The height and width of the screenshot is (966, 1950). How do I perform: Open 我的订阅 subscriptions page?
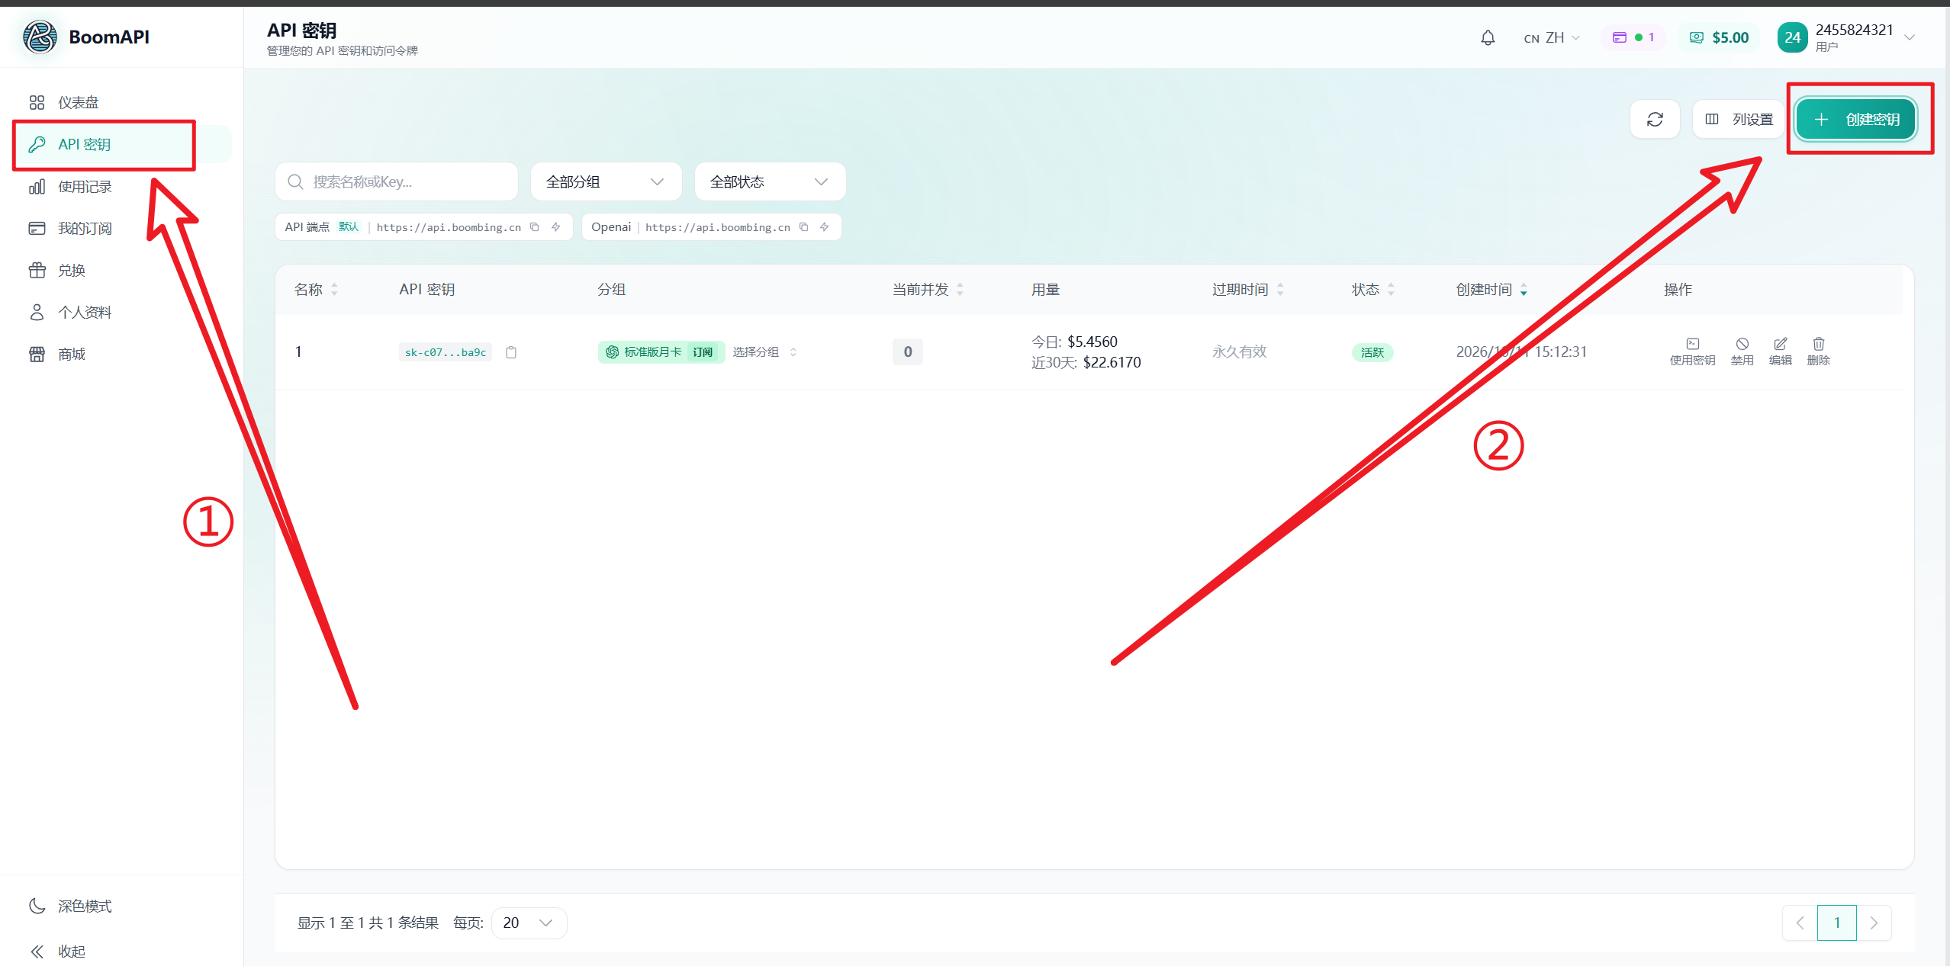(122, 229)
